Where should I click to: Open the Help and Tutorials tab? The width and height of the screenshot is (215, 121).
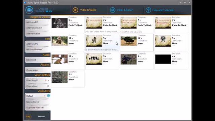pos(163,10)
